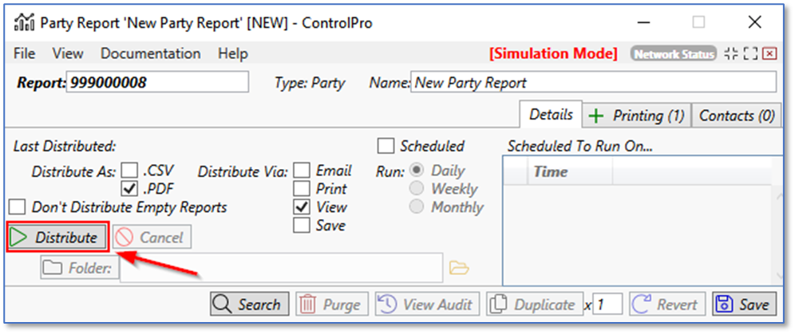The width and height of the screenshot is (795, 334).
Task: Click the Search magnifier button
Action: (x=247, y=305)
